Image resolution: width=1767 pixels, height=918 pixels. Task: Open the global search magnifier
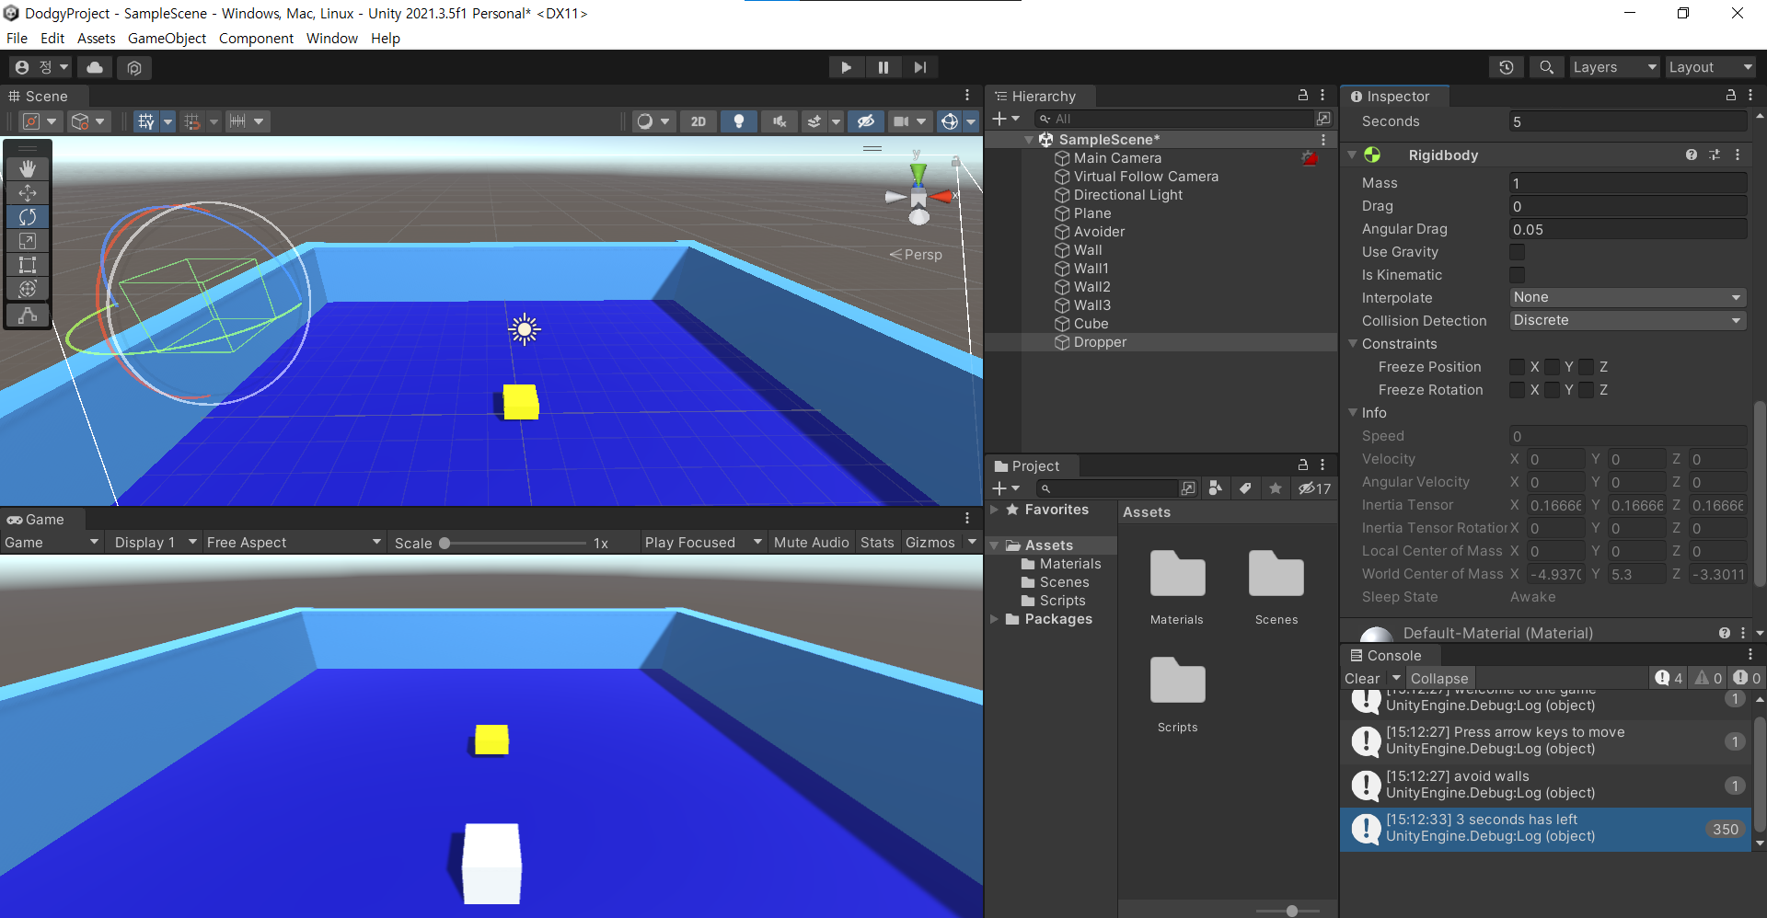click(x=1547, y=67)
